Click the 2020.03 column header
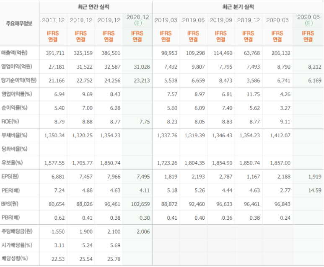 pyautogui.click(x=277, y=20)
